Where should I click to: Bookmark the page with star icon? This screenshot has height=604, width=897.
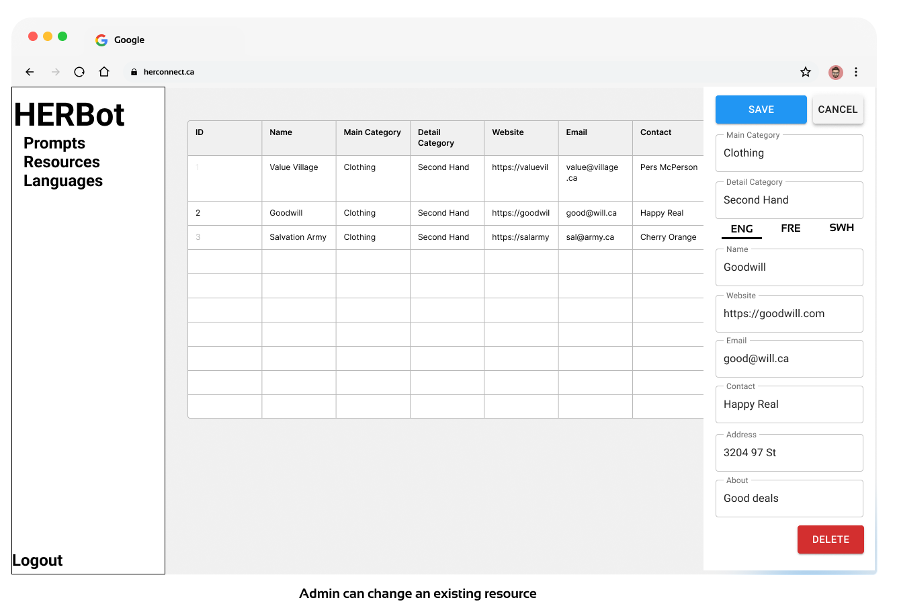point(806,72)
